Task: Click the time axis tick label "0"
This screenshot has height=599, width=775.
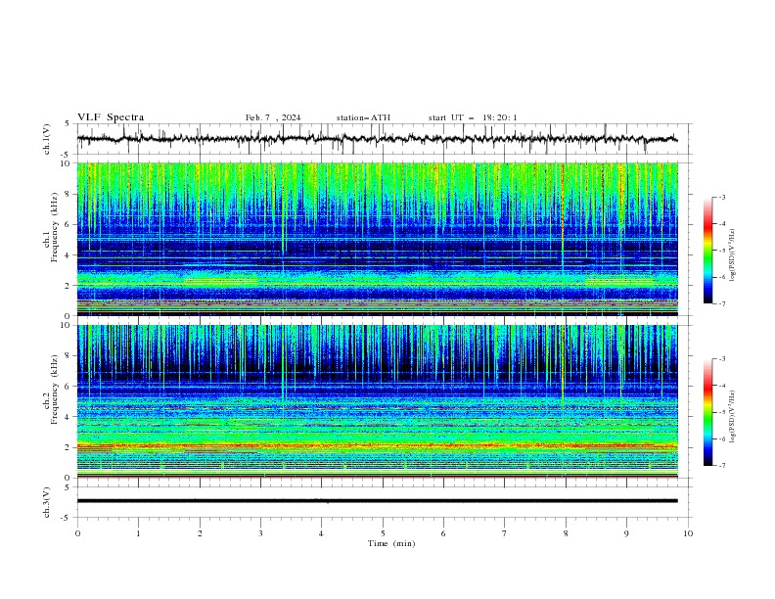Action: point(77,533)
